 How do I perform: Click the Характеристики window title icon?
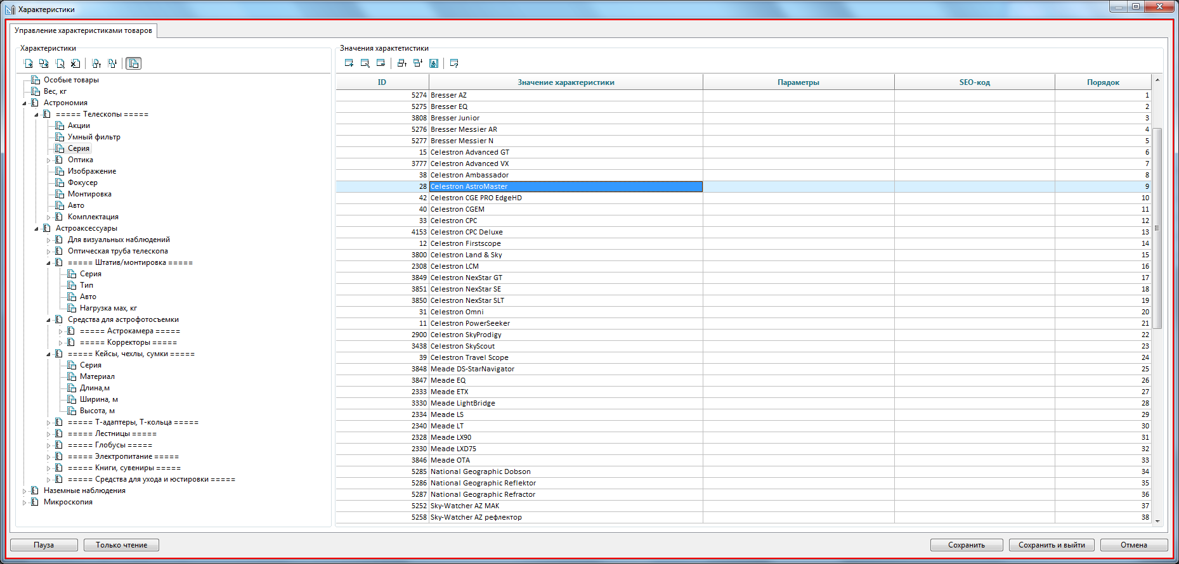(x=10, y=10)
